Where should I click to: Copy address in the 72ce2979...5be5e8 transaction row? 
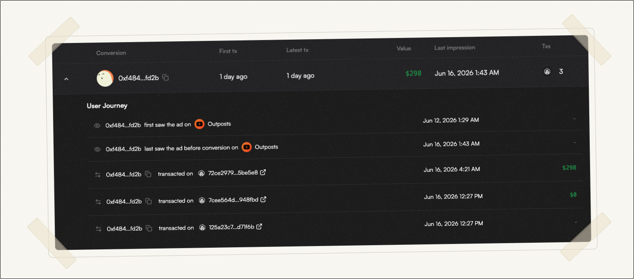(148, 174)
